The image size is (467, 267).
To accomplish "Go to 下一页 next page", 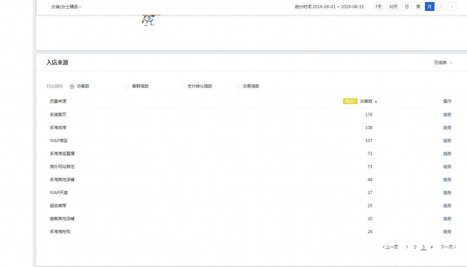I will (x=448, y=247).
